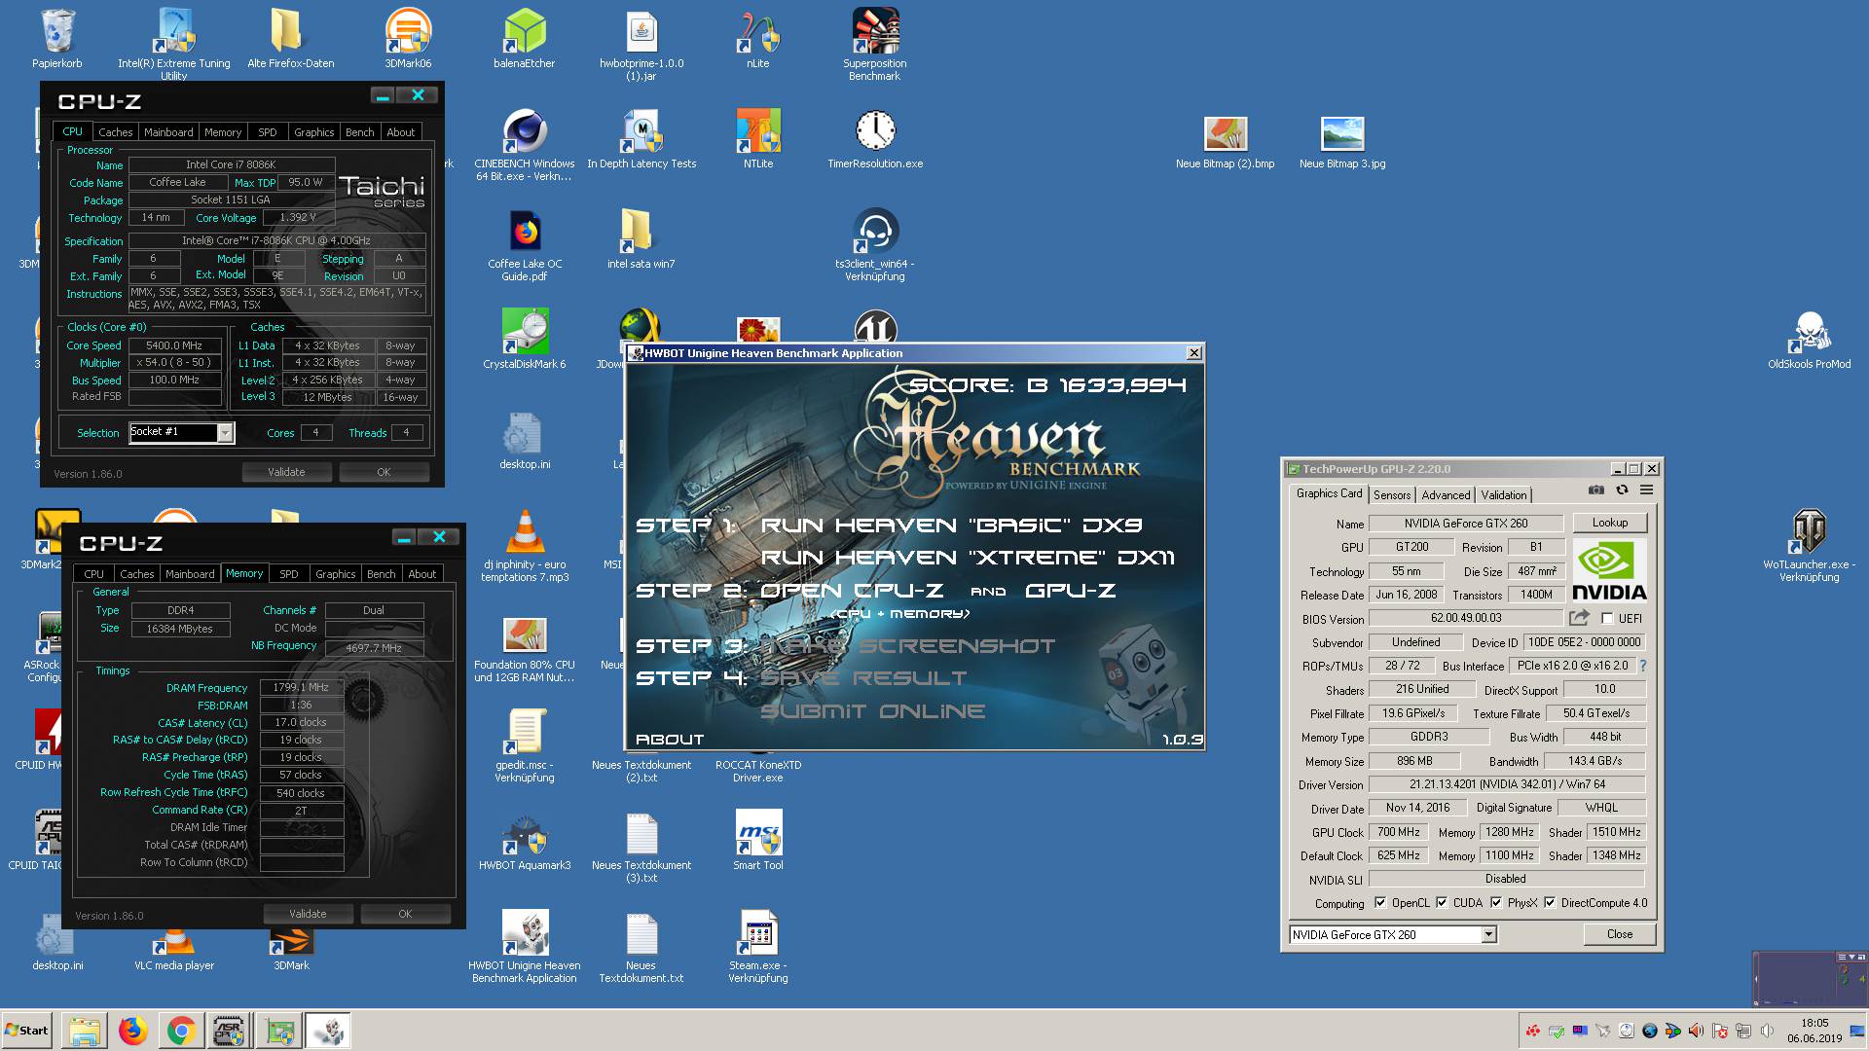
Task: Click OPEN CPU-Z link in Heaven
Action: 852,591
